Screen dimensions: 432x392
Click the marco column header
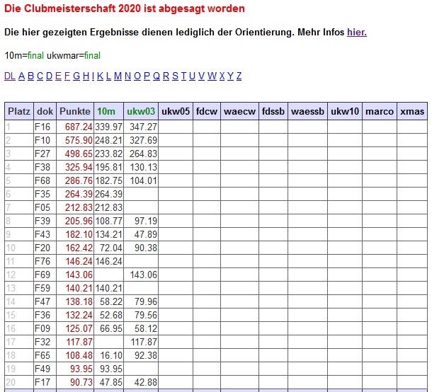(x=380, y=111)
